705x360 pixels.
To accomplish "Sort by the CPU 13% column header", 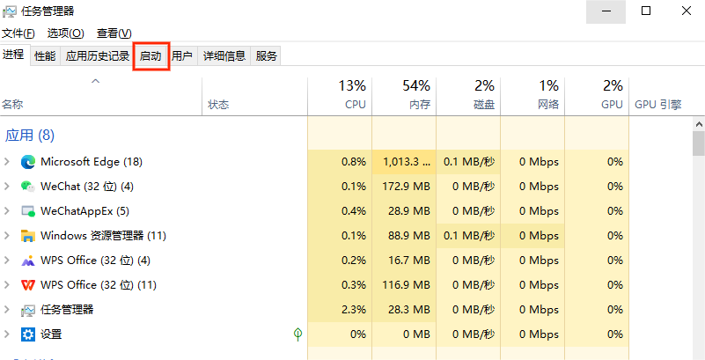I will click(340, 97).
